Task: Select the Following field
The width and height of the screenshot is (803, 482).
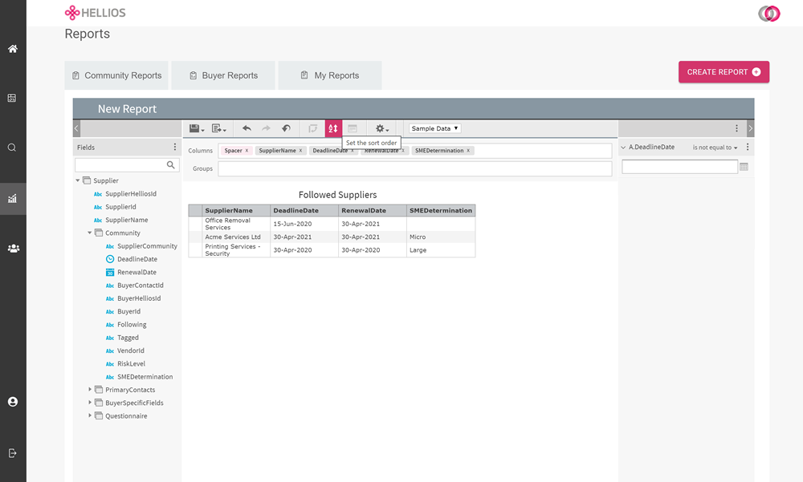Action: [x=132, y=324]
